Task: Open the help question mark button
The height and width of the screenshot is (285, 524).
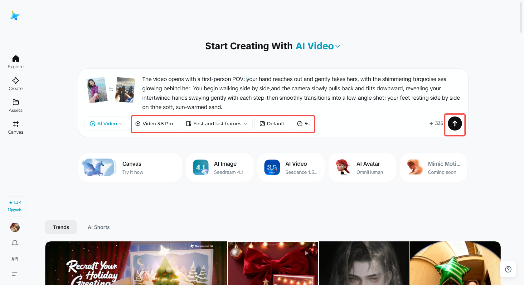Action: (x=508, y=269)
